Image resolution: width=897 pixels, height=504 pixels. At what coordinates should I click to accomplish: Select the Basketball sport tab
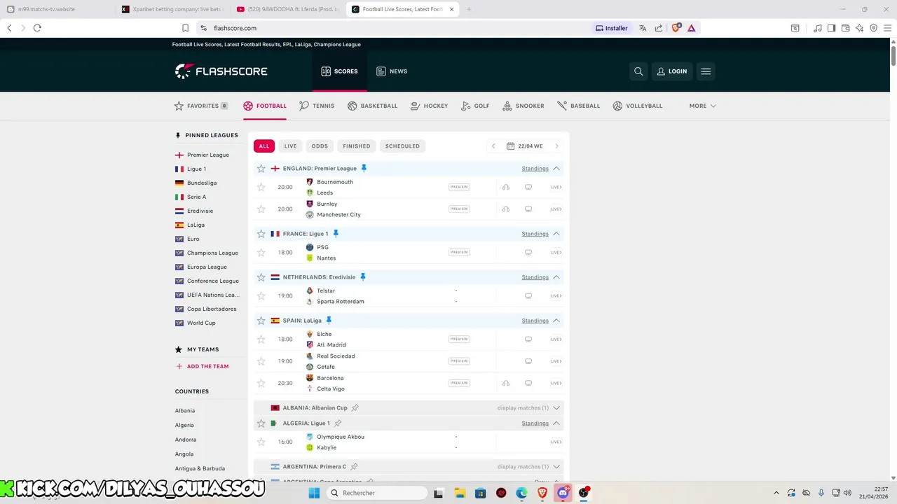(x=373, y=106)
